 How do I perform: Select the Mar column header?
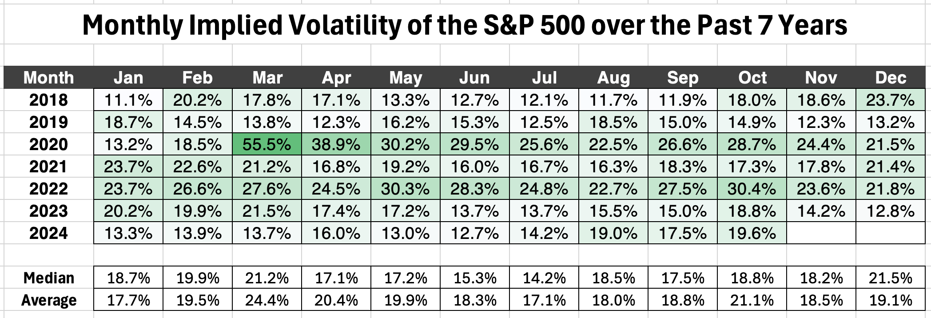[267, 78]
